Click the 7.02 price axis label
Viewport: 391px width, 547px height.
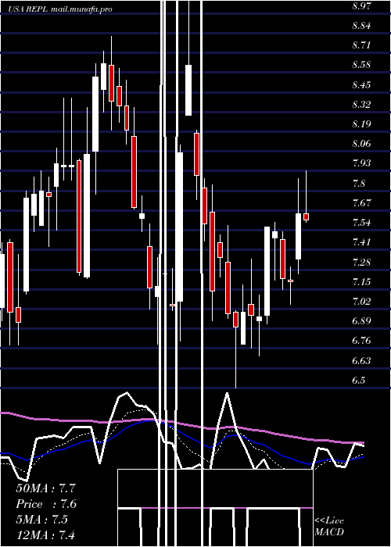tap(361, 301)
